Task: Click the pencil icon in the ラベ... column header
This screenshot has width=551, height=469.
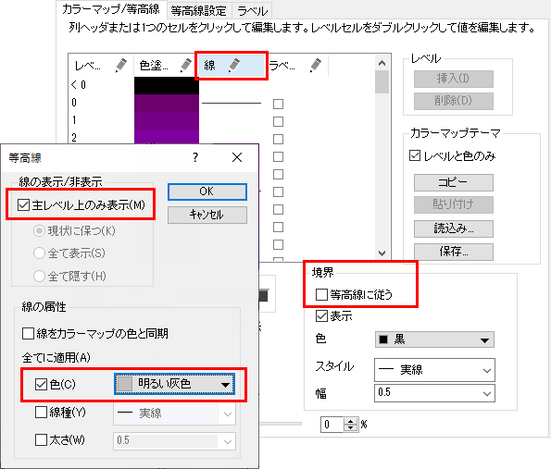Action: (x=315, y=66)
